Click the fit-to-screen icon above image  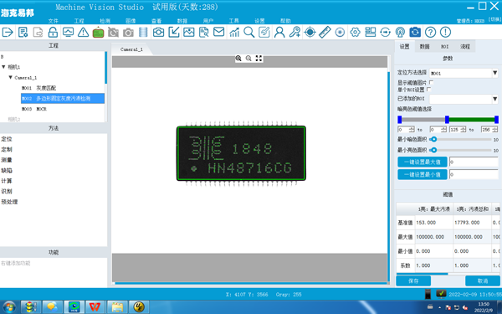[x=259, y=59]
